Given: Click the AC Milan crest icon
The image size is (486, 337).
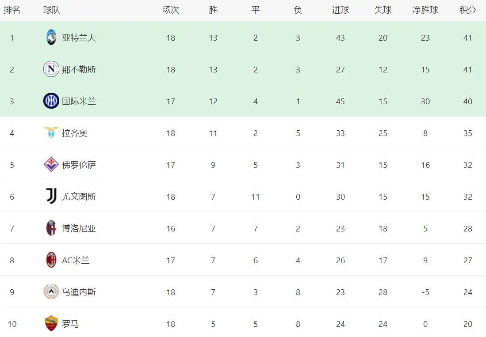Looking at the screenshot, I should pyautogui.click(x=51, y=260).
